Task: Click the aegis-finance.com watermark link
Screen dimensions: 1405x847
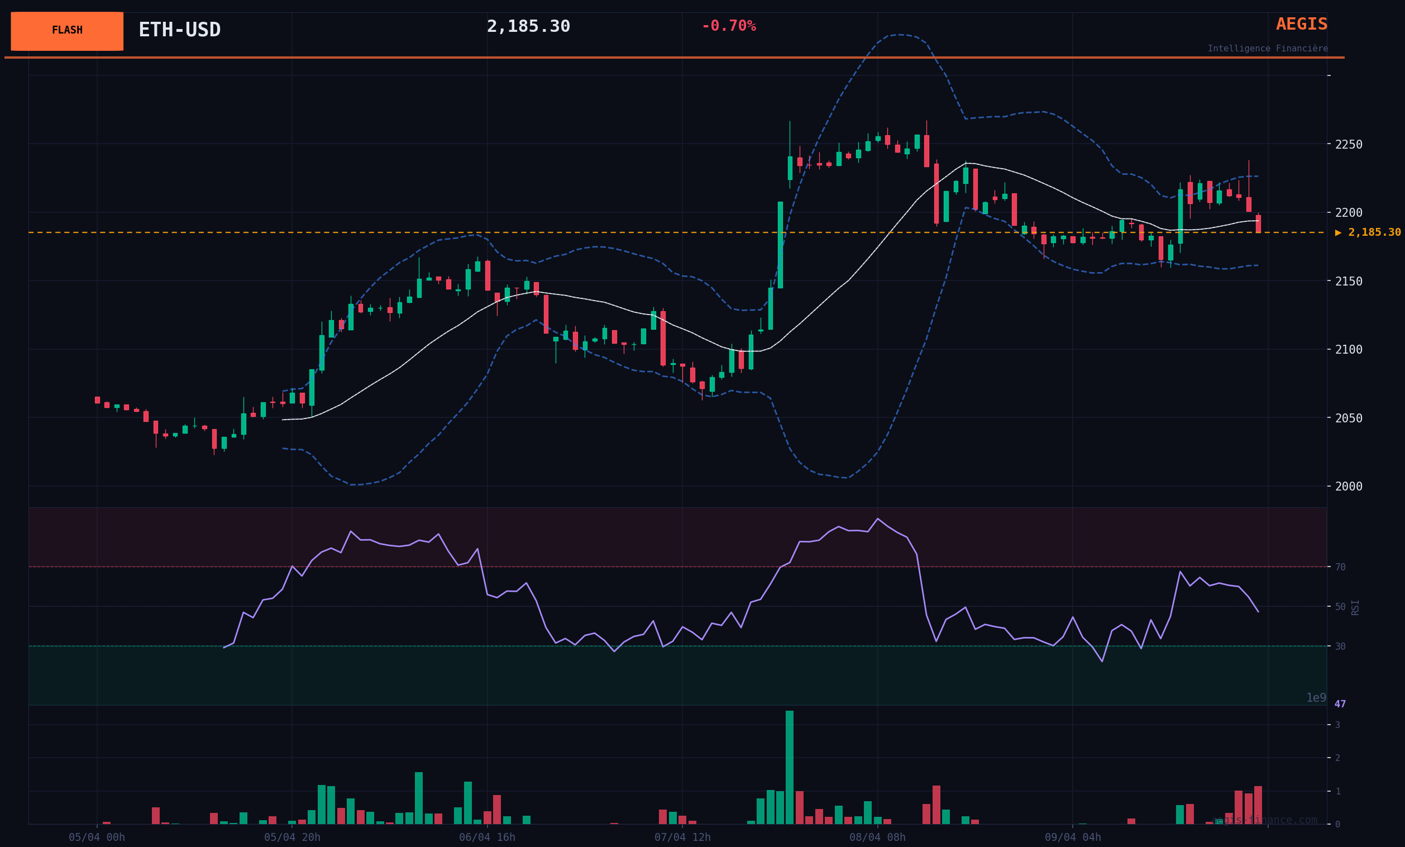Action: (x=1264, y=820)
